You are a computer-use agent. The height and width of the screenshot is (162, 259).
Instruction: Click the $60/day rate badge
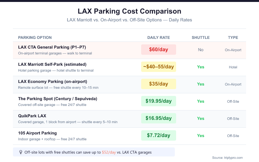(x=159, y=50)
